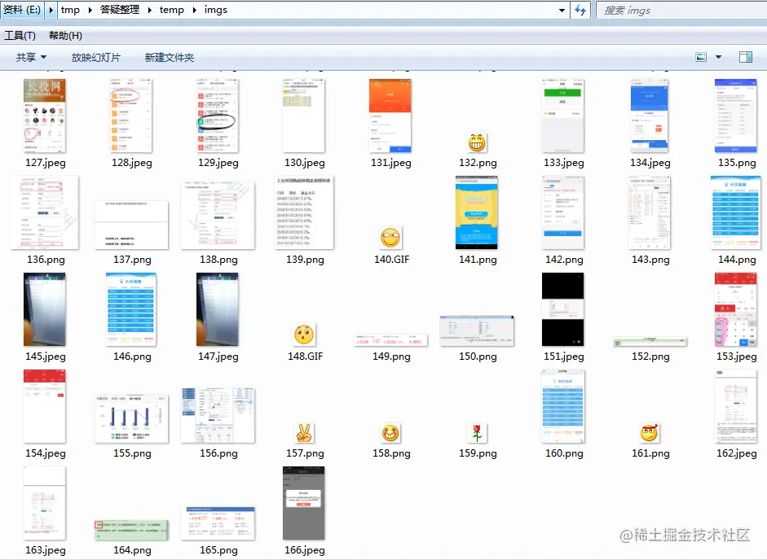Select black thumbnail 151.jpeg
This screenshot has height=560, width=767.
[x=563, y=309]
